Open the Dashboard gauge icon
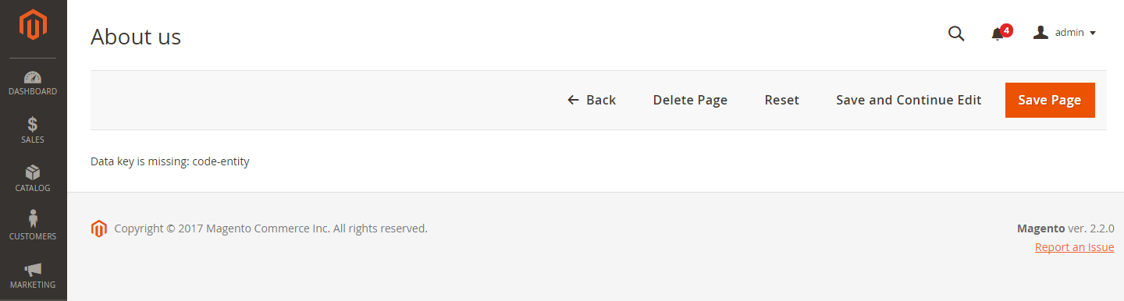Screen dimensions: 1124x301 coord(33,77)
